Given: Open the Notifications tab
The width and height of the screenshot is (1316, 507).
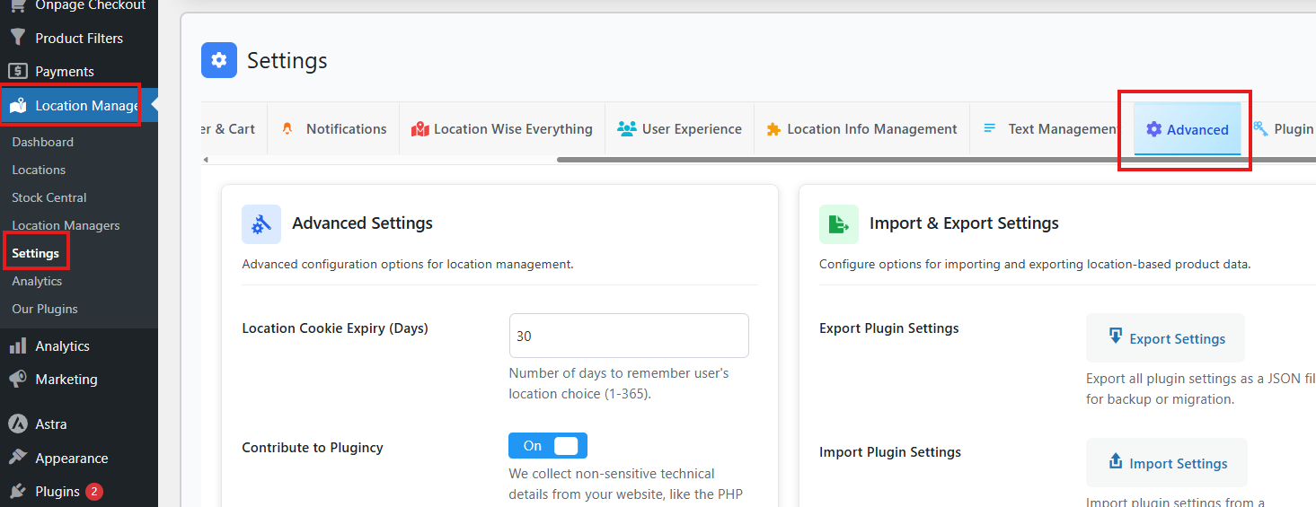Looking at the screenshot, I should 334,129.
